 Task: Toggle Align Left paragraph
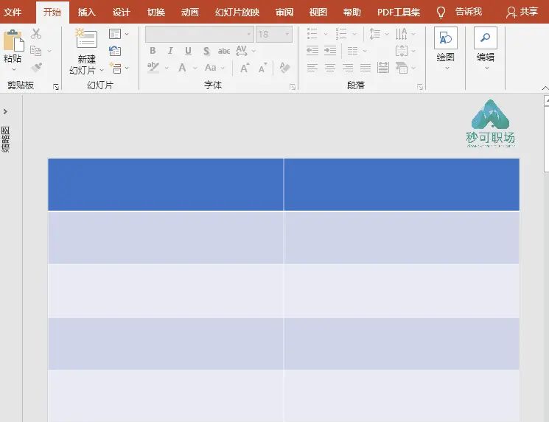(x=312, y=67)
